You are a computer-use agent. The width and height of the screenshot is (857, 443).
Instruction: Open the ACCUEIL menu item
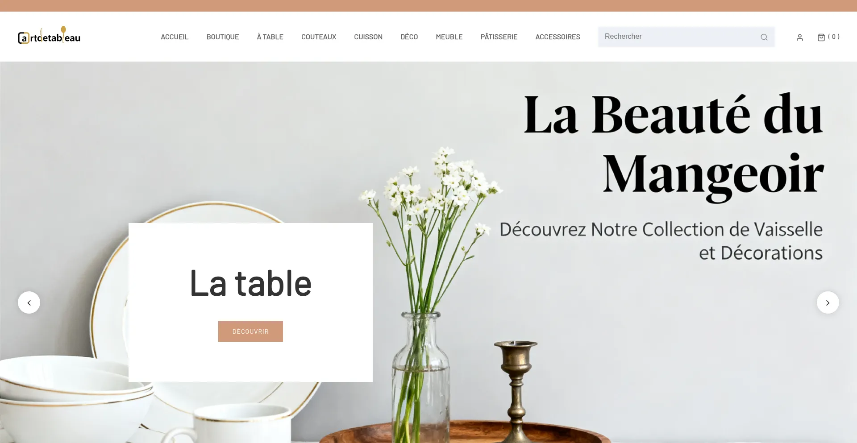point(175,37)
